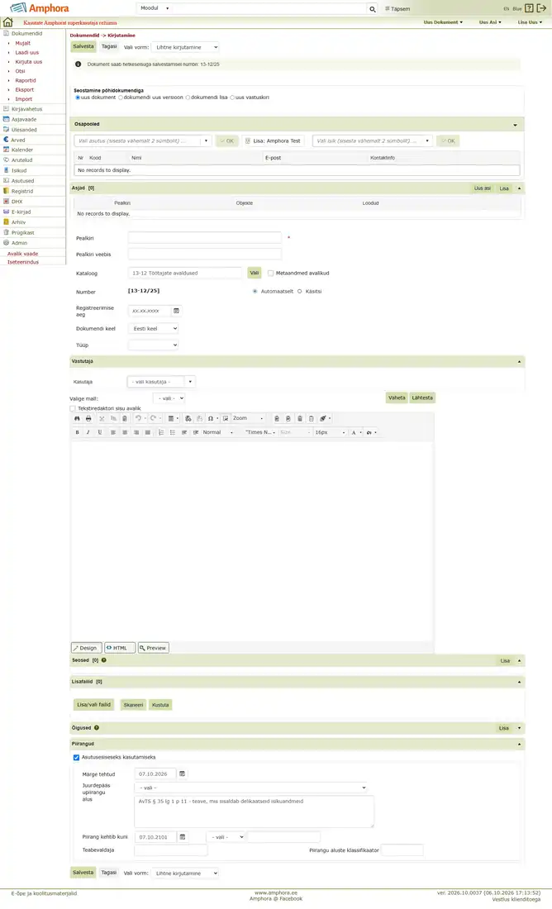Open 'Dokumendi keel' Eesti keel dropdown

(x=153, y=329)
